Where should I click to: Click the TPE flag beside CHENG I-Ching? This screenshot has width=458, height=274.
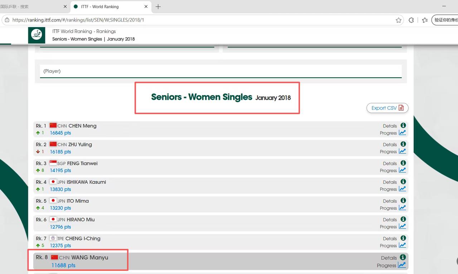(53, 238)
